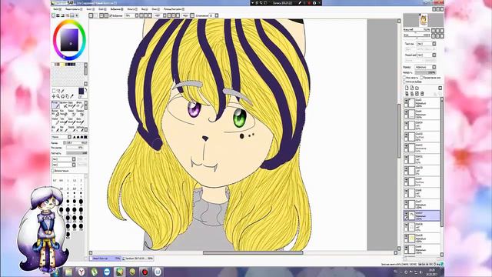The image size is (492, 277).
Task: Click the merge down layer icon
Action: click(x=412, y=94)
